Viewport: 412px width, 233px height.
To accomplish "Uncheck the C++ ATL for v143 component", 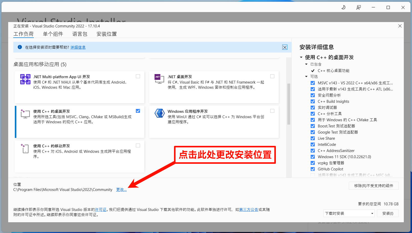I will pos(313,89).
